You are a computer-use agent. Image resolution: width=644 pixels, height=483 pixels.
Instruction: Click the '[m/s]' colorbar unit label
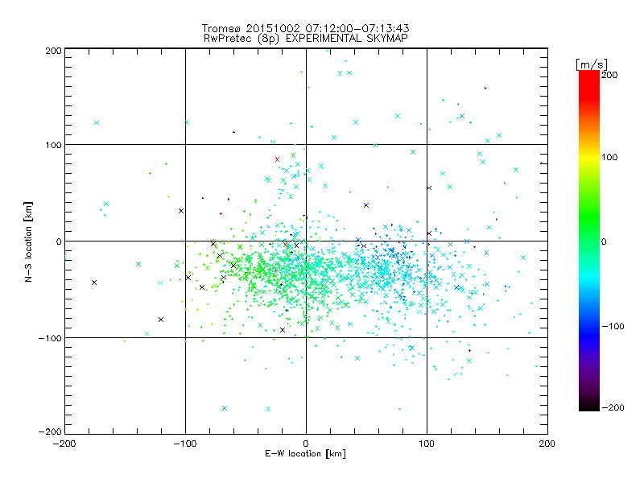(592, 64)
